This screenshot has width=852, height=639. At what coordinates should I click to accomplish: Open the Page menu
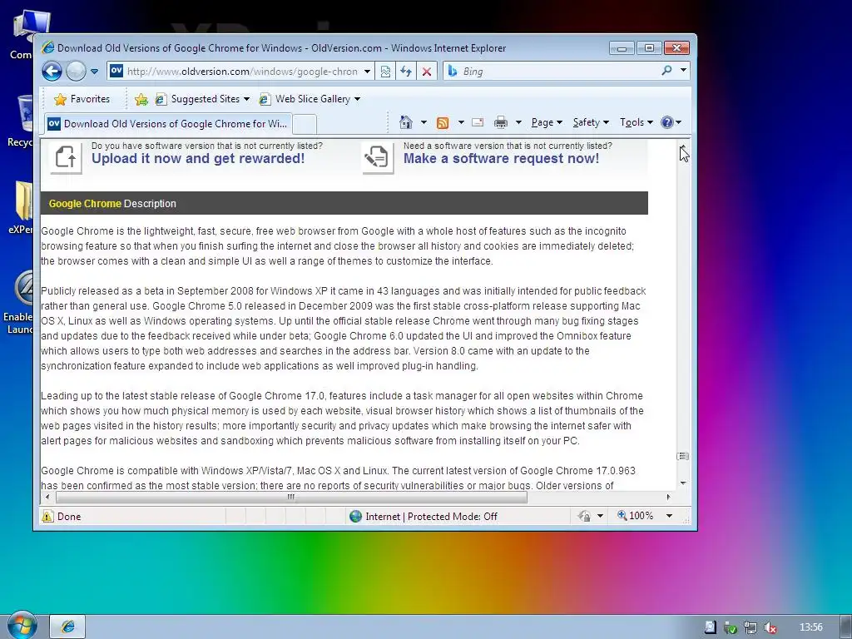(x=547, y=123)
